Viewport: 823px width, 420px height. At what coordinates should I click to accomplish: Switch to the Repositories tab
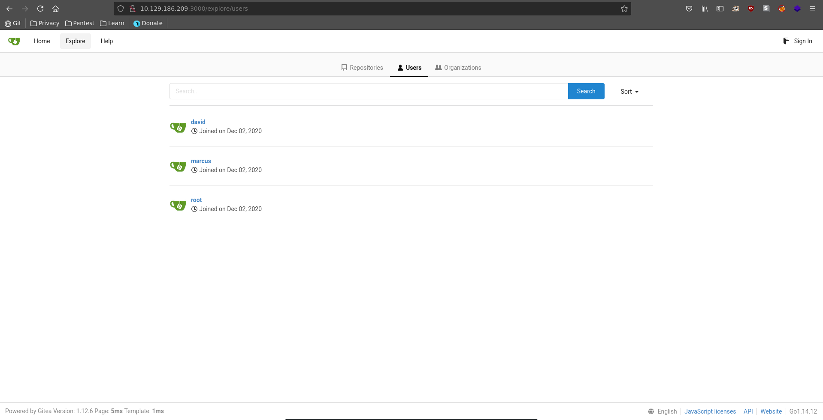tap(362, 68)
